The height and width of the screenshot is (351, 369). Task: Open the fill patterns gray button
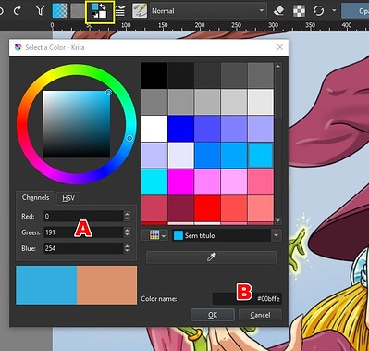[x=77, y=11]
